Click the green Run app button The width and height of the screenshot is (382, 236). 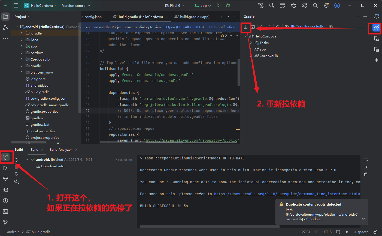pos(218,5)
